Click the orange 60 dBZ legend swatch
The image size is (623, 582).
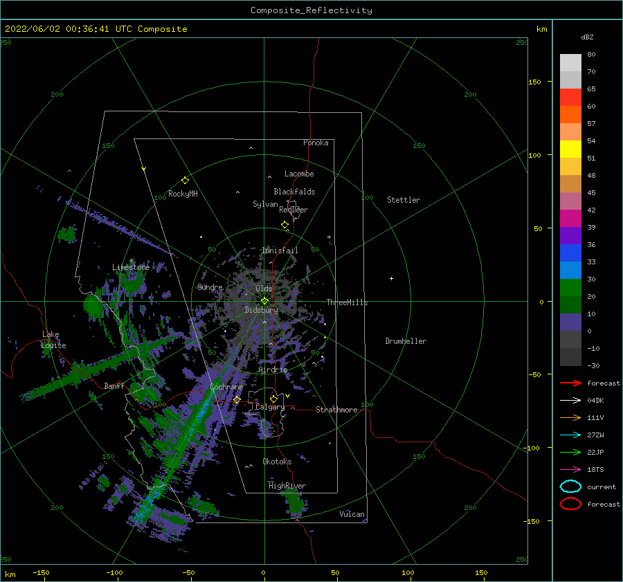(570, 114)
